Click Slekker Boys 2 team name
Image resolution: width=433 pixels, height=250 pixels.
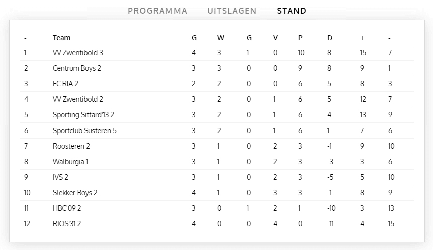(x=75, y=193)
